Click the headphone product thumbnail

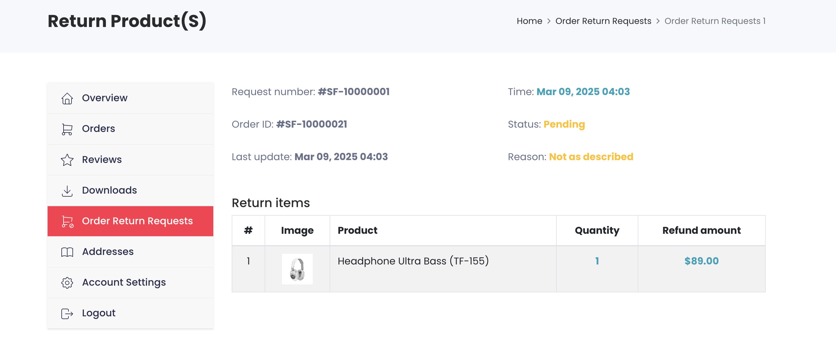pos(297,269)
